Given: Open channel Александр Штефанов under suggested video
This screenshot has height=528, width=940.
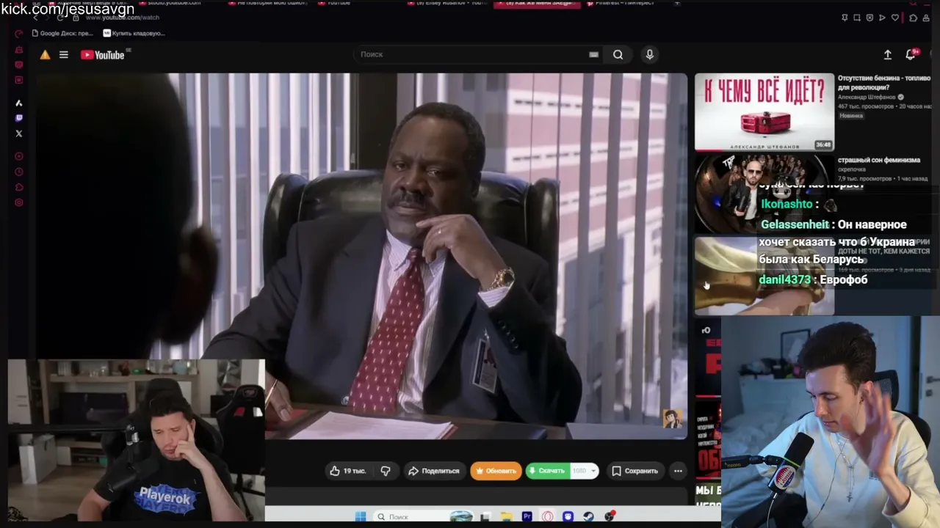Looking at the screenshot, I should [x=867, y=97].
